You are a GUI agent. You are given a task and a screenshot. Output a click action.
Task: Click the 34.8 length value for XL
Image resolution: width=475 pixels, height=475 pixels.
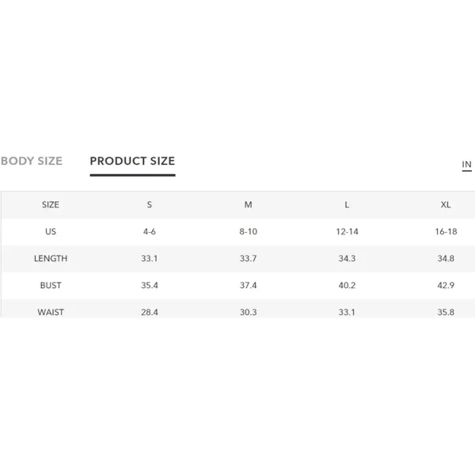click(x=446, y=258)
